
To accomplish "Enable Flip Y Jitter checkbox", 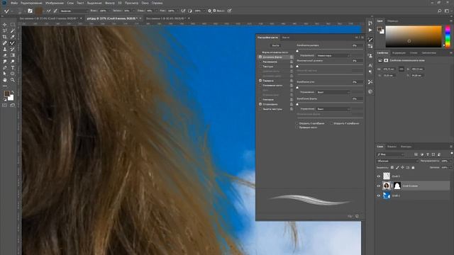I will 331,123.
